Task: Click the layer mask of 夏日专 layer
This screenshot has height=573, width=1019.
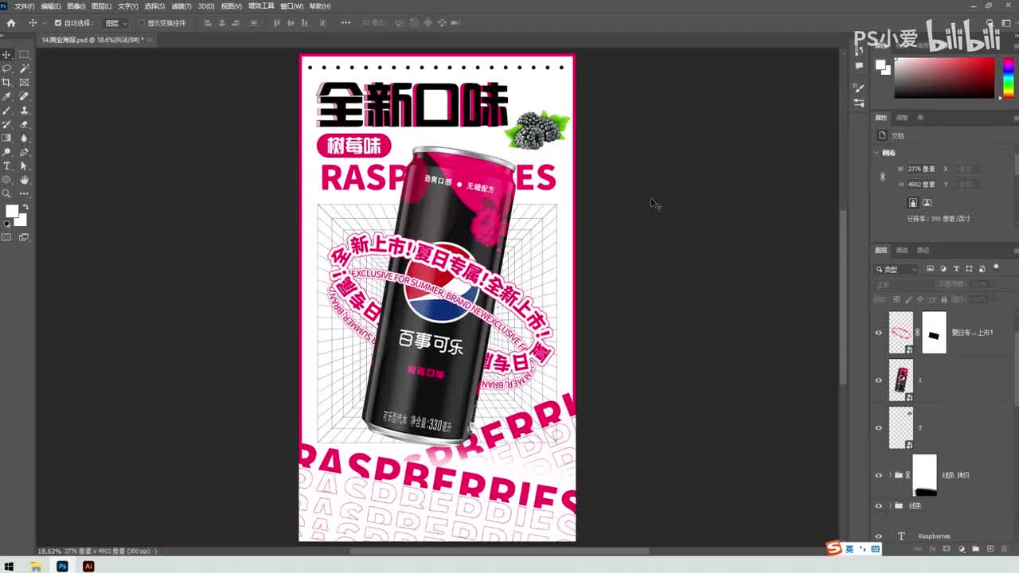Action: click(x=934, y=333)
